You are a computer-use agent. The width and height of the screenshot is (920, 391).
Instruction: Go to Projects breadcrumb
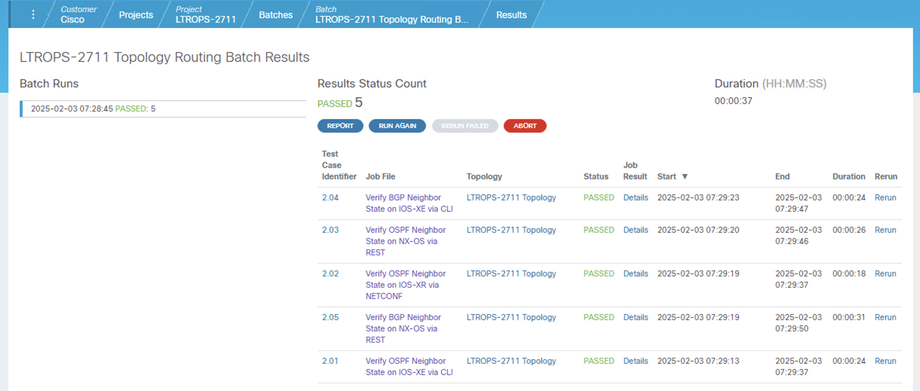136,15
